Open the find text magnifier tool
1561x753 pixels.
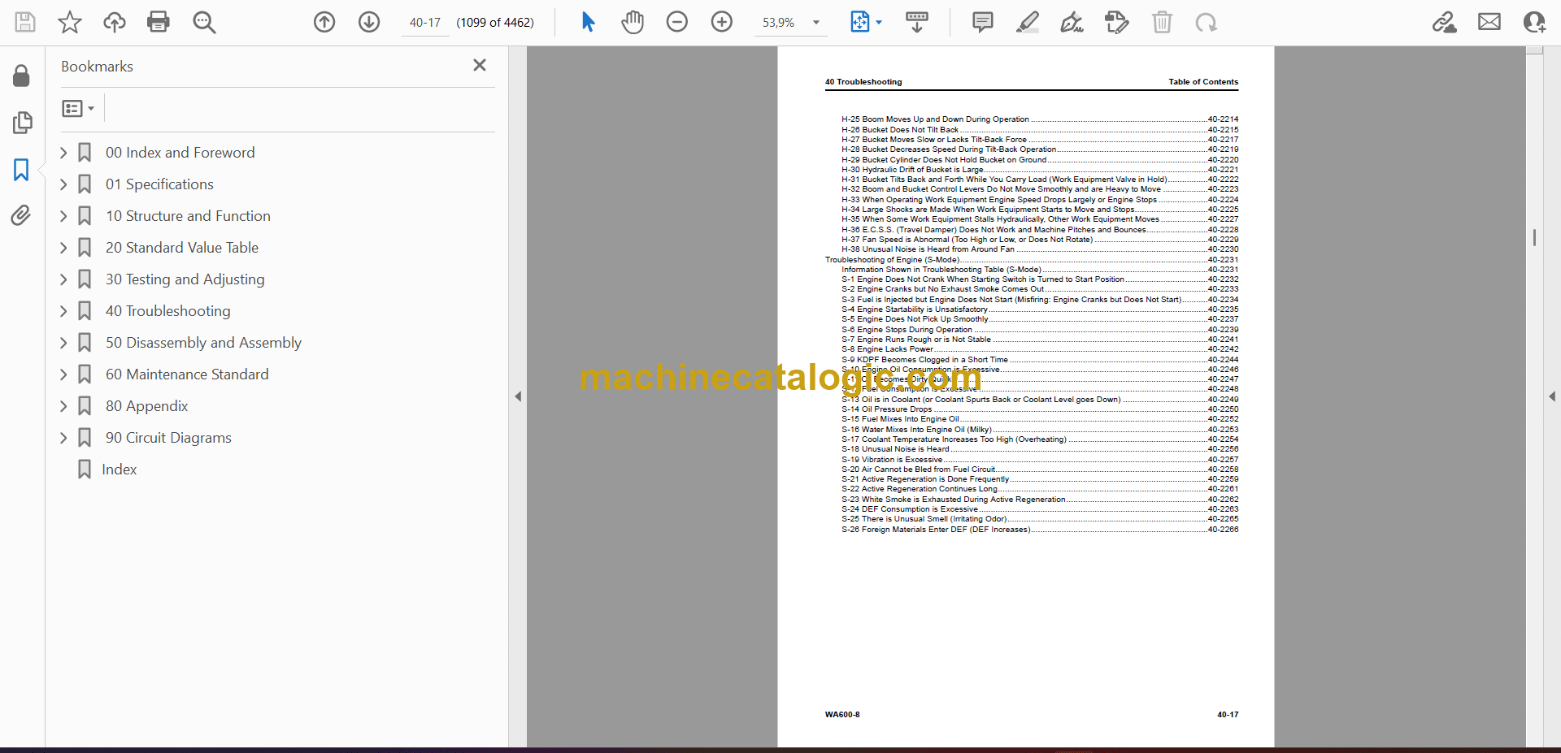pos(204,22)
